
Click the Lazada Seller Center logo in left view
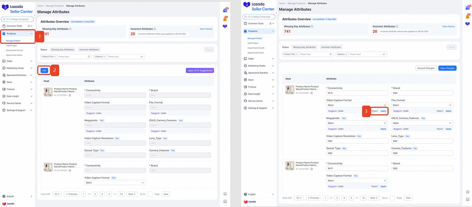[x=17, y=9]
